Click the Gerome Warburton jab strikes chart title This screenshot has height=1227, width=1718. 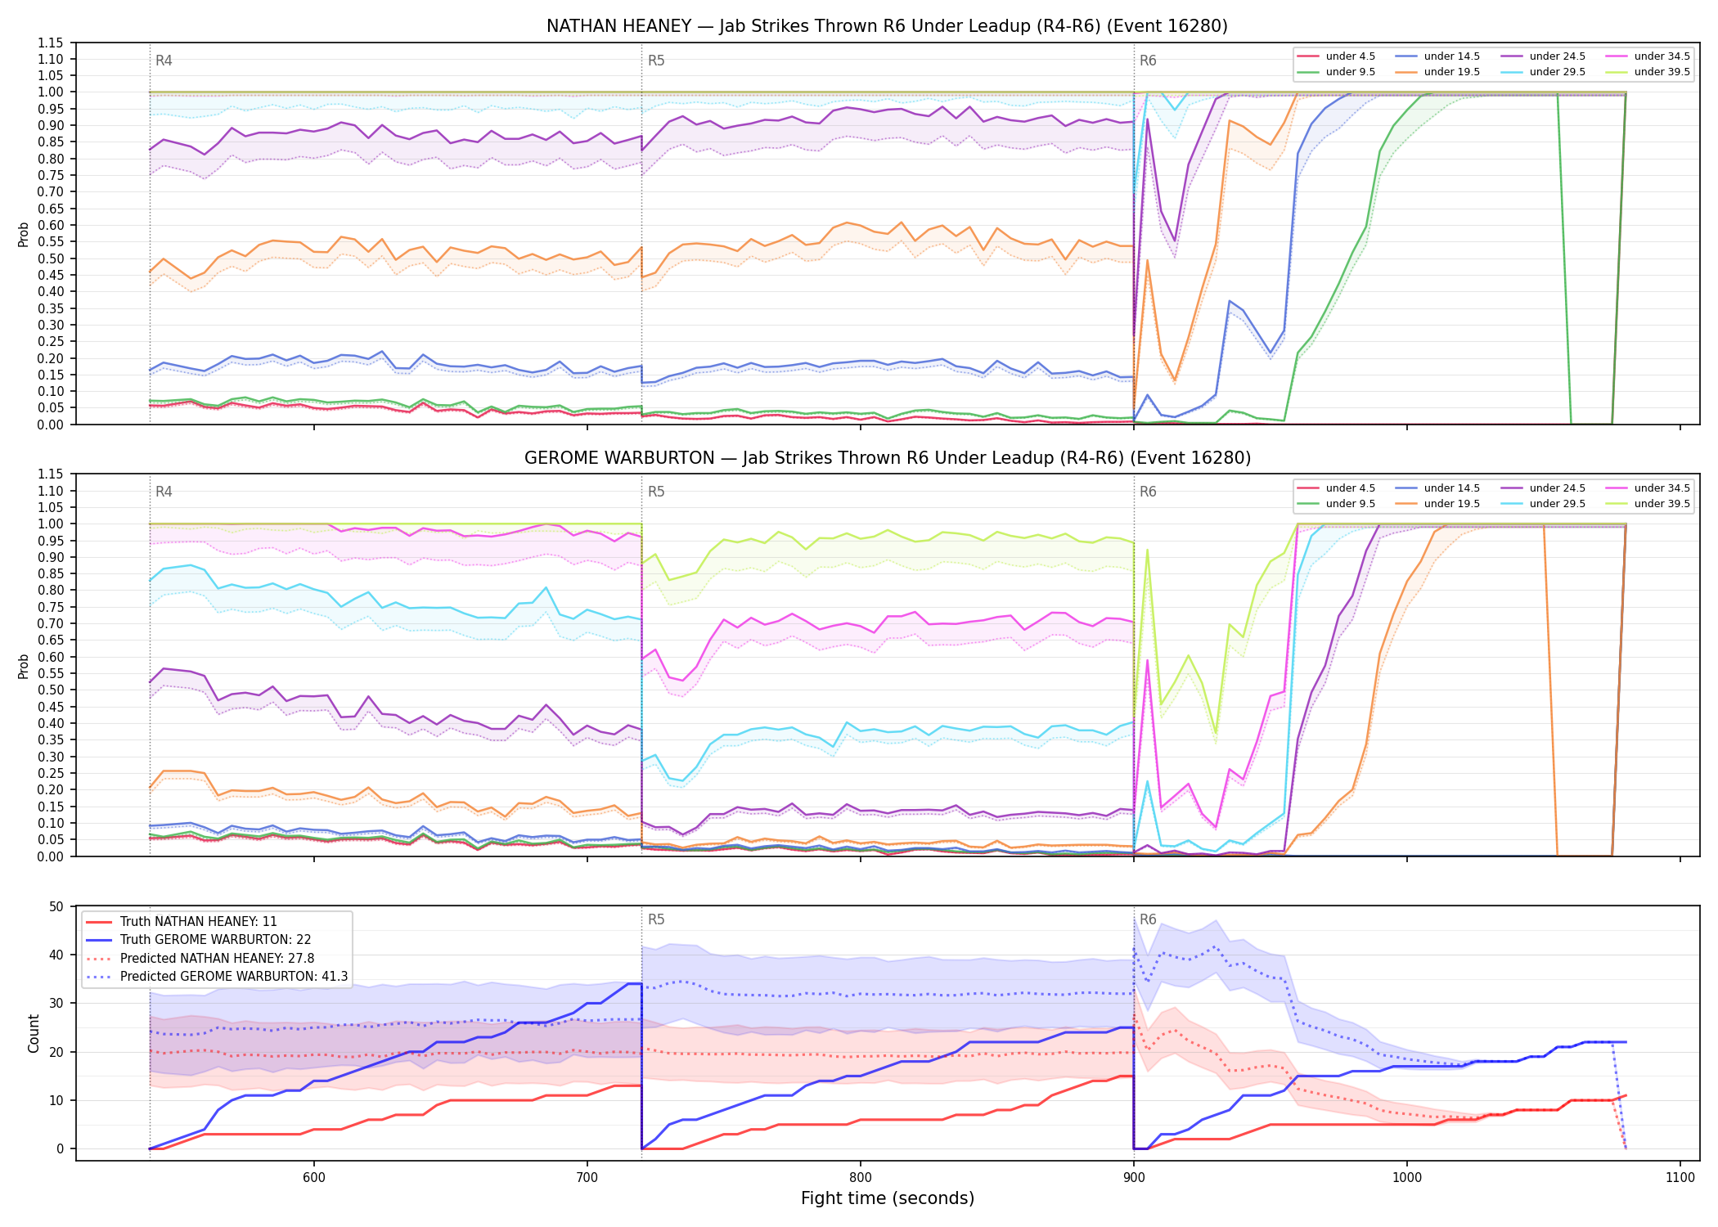[887, 458]
